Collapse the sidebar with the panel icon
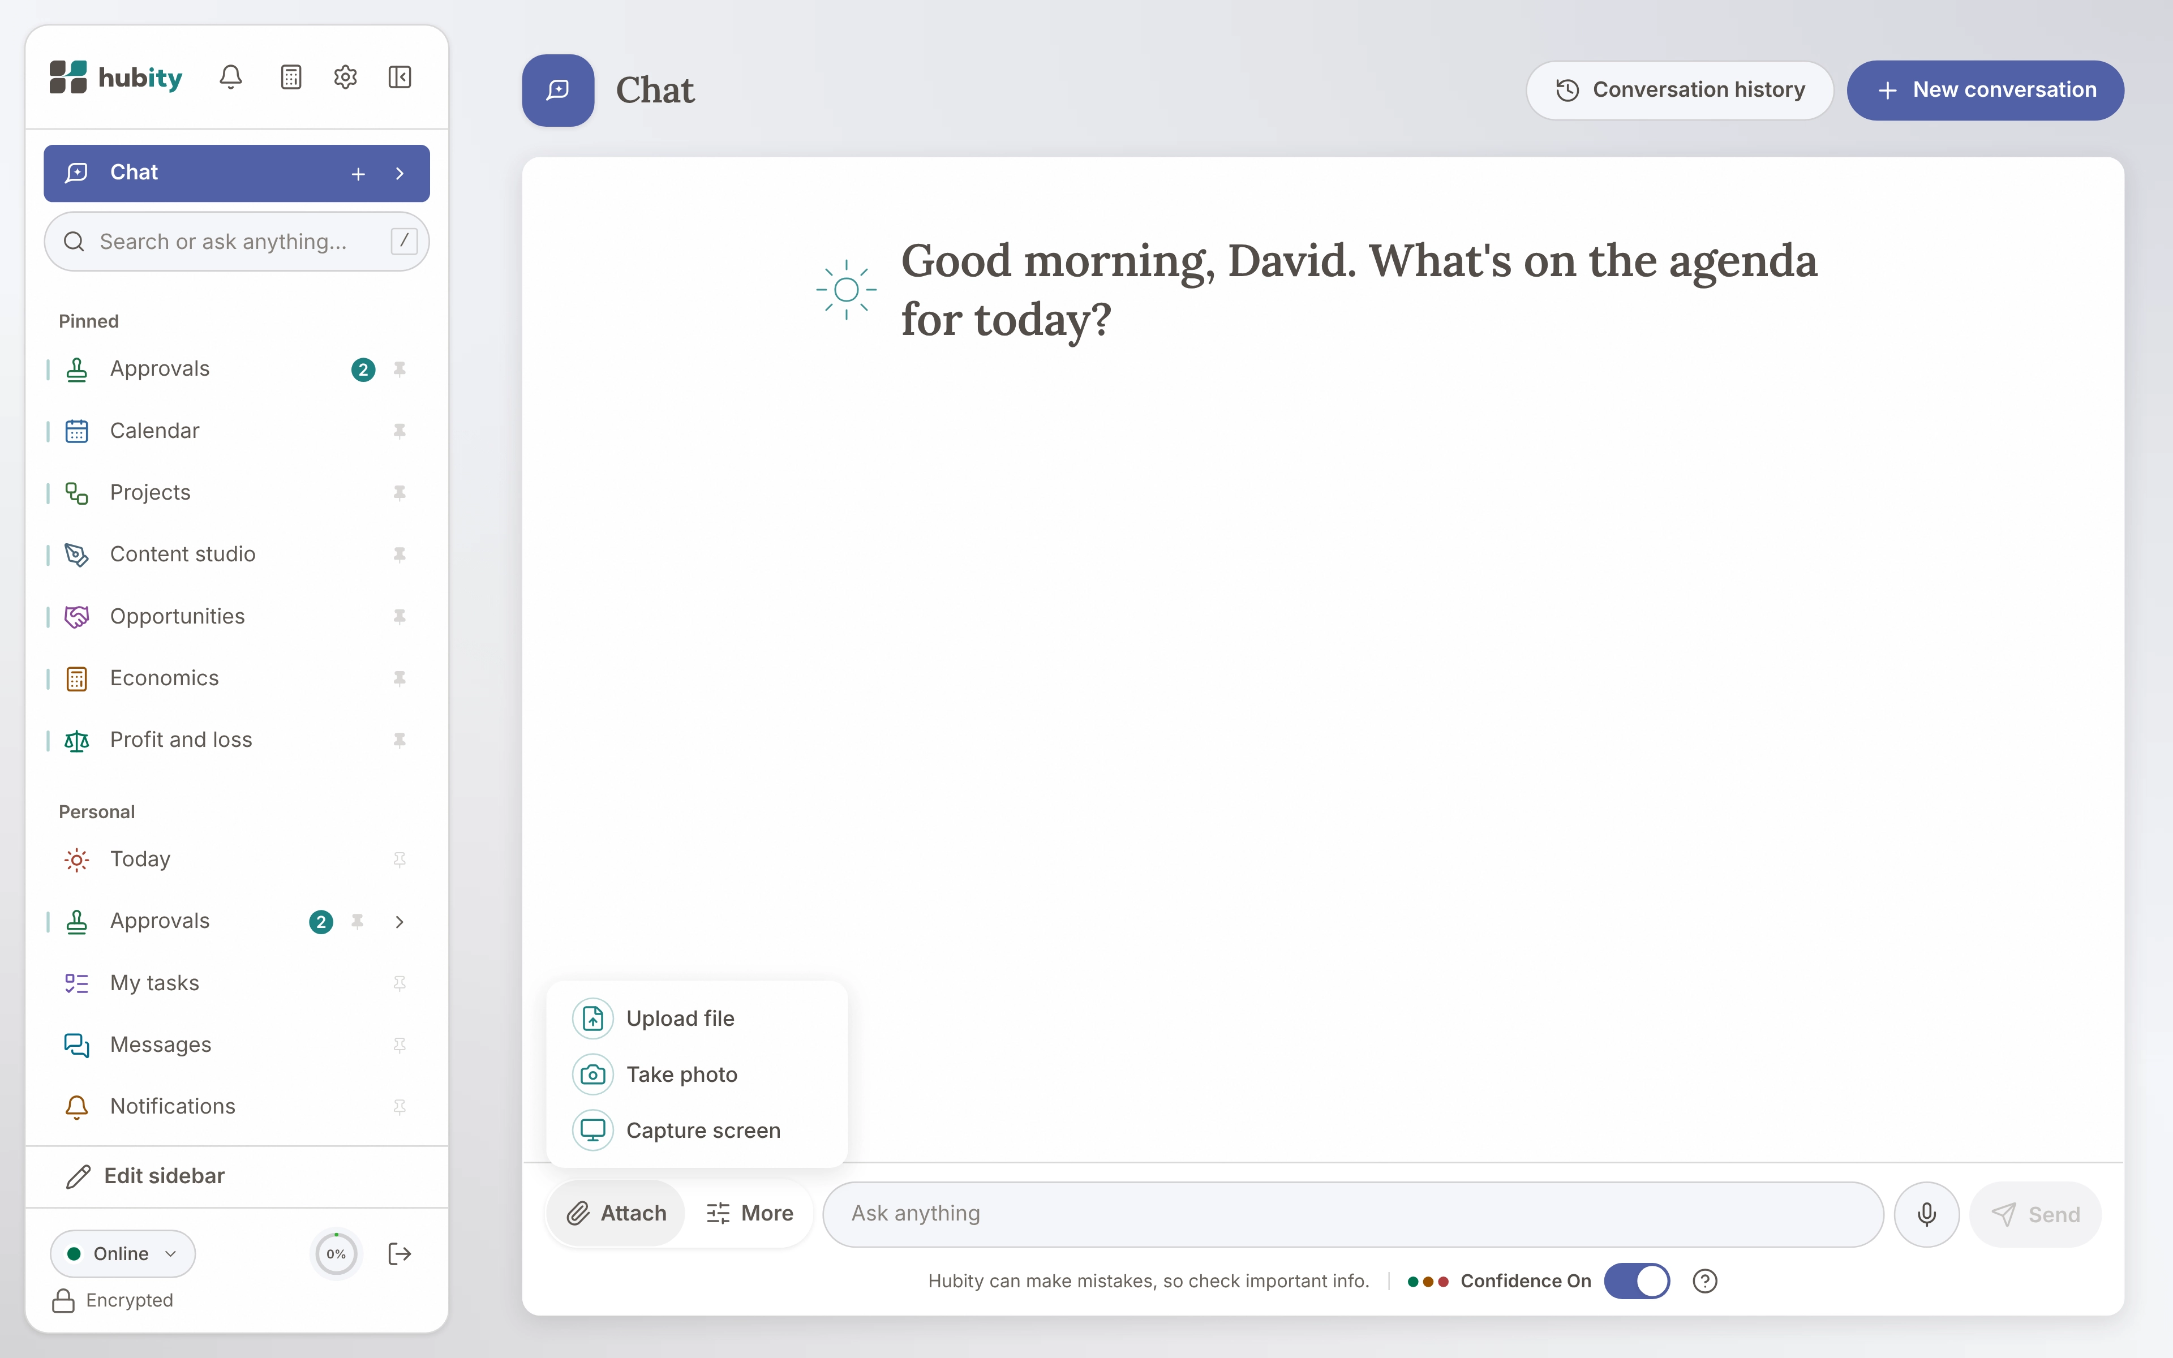This screenshot has height=1358, width=2173. (400, 78)
